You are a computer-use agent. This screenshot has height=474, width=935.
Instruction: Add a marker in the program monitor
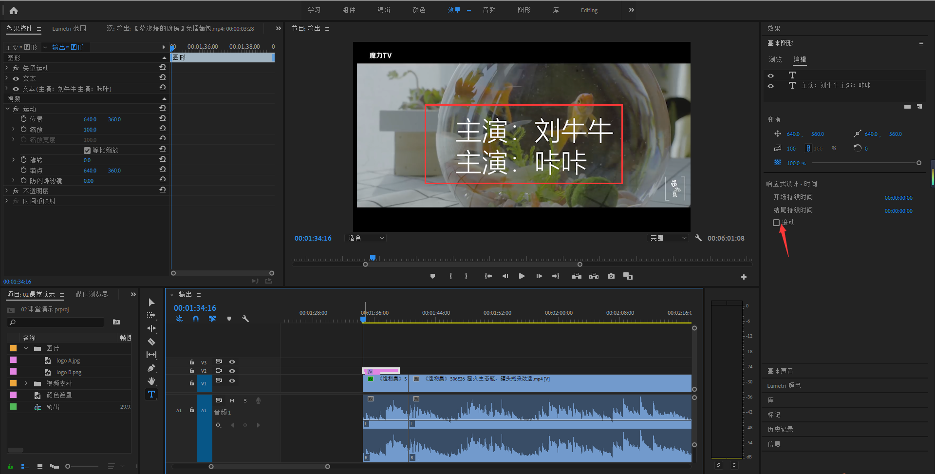[432, 276]
